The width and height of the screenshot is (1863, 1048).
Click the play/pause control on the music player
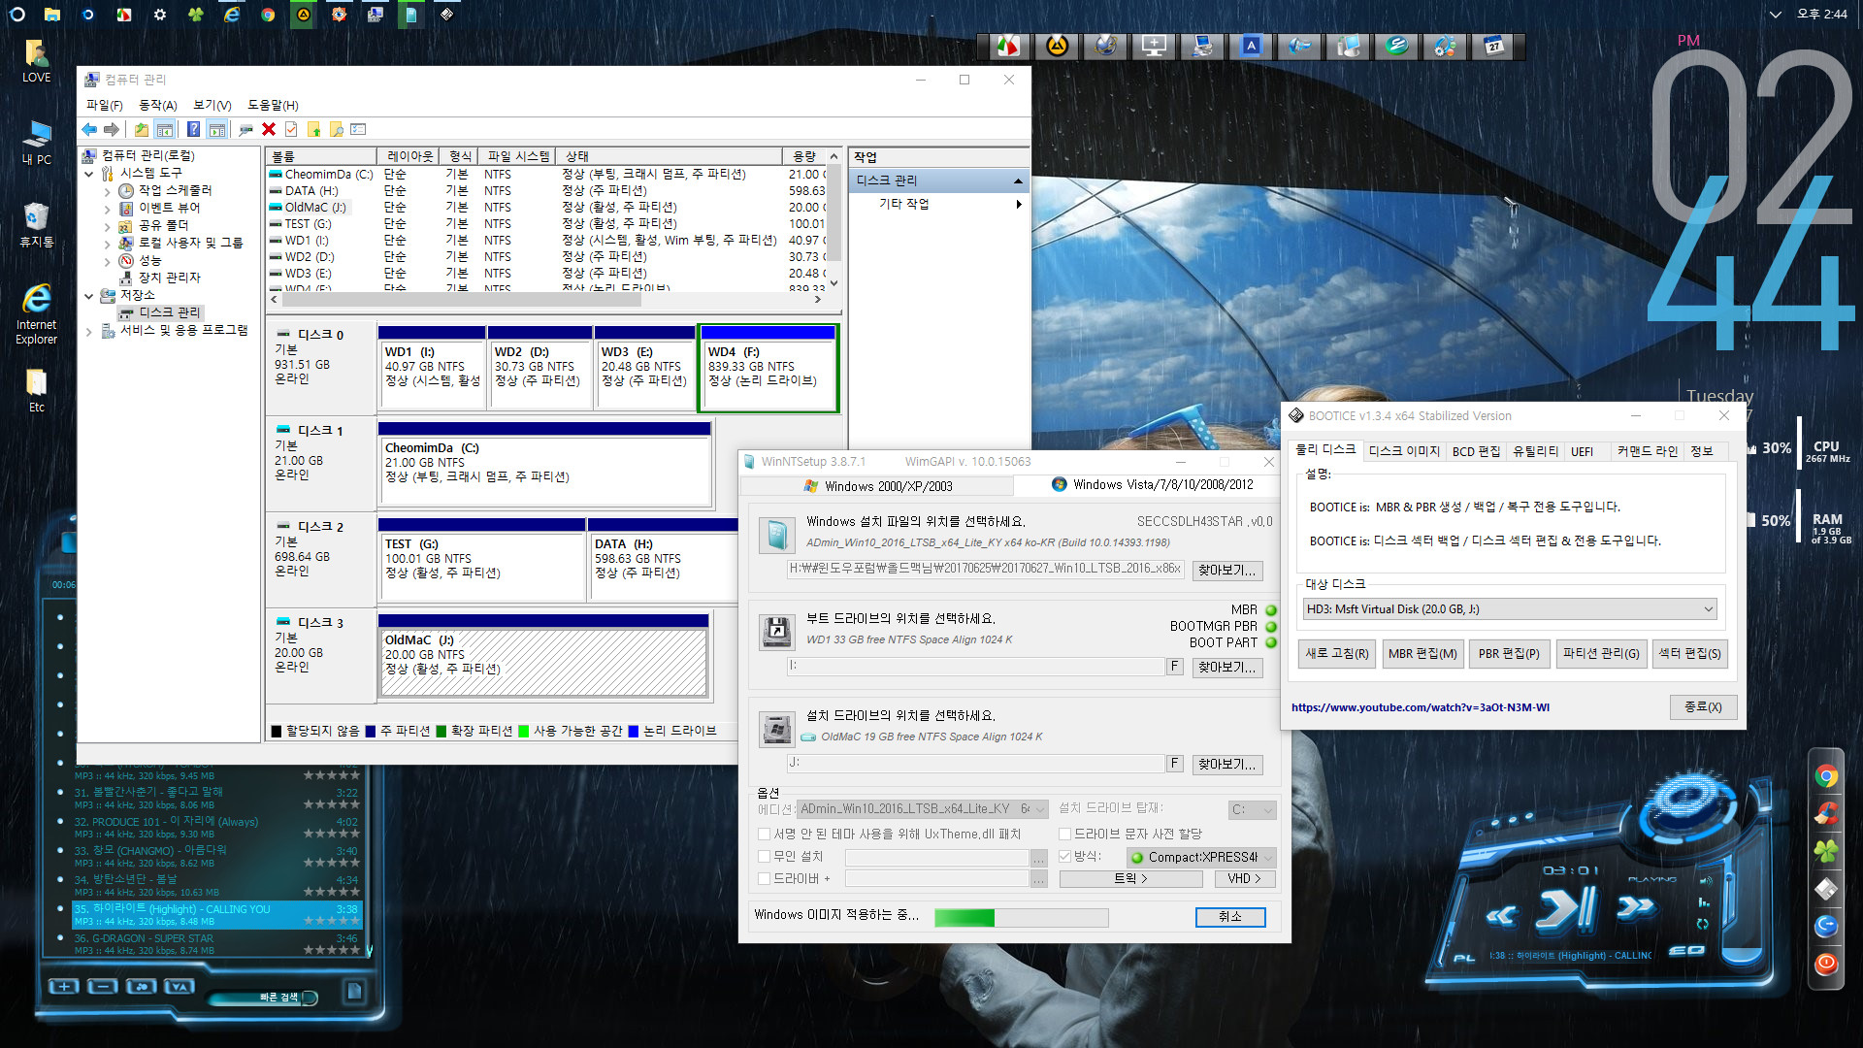(x=1565, y=909)
